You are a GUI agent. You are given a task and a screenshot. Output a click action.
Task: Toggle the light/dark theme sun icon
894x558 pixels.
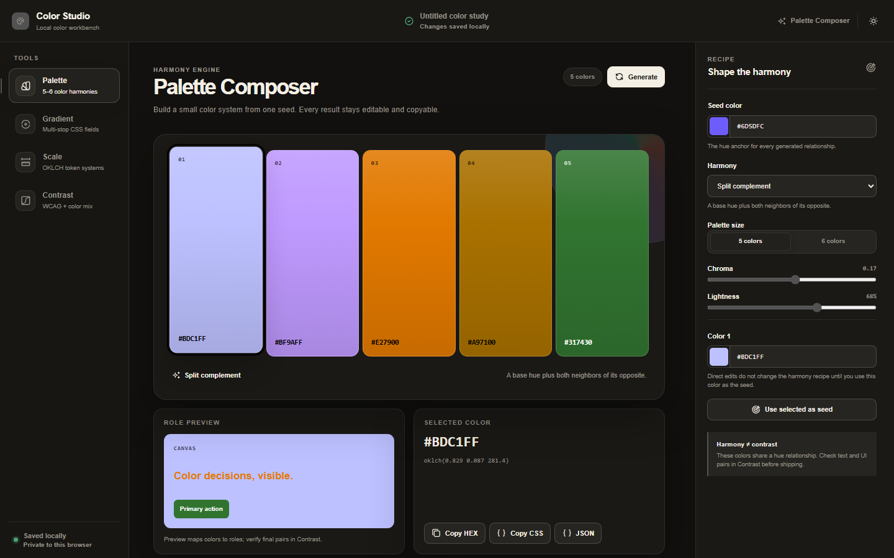click(x=874, y=21)
